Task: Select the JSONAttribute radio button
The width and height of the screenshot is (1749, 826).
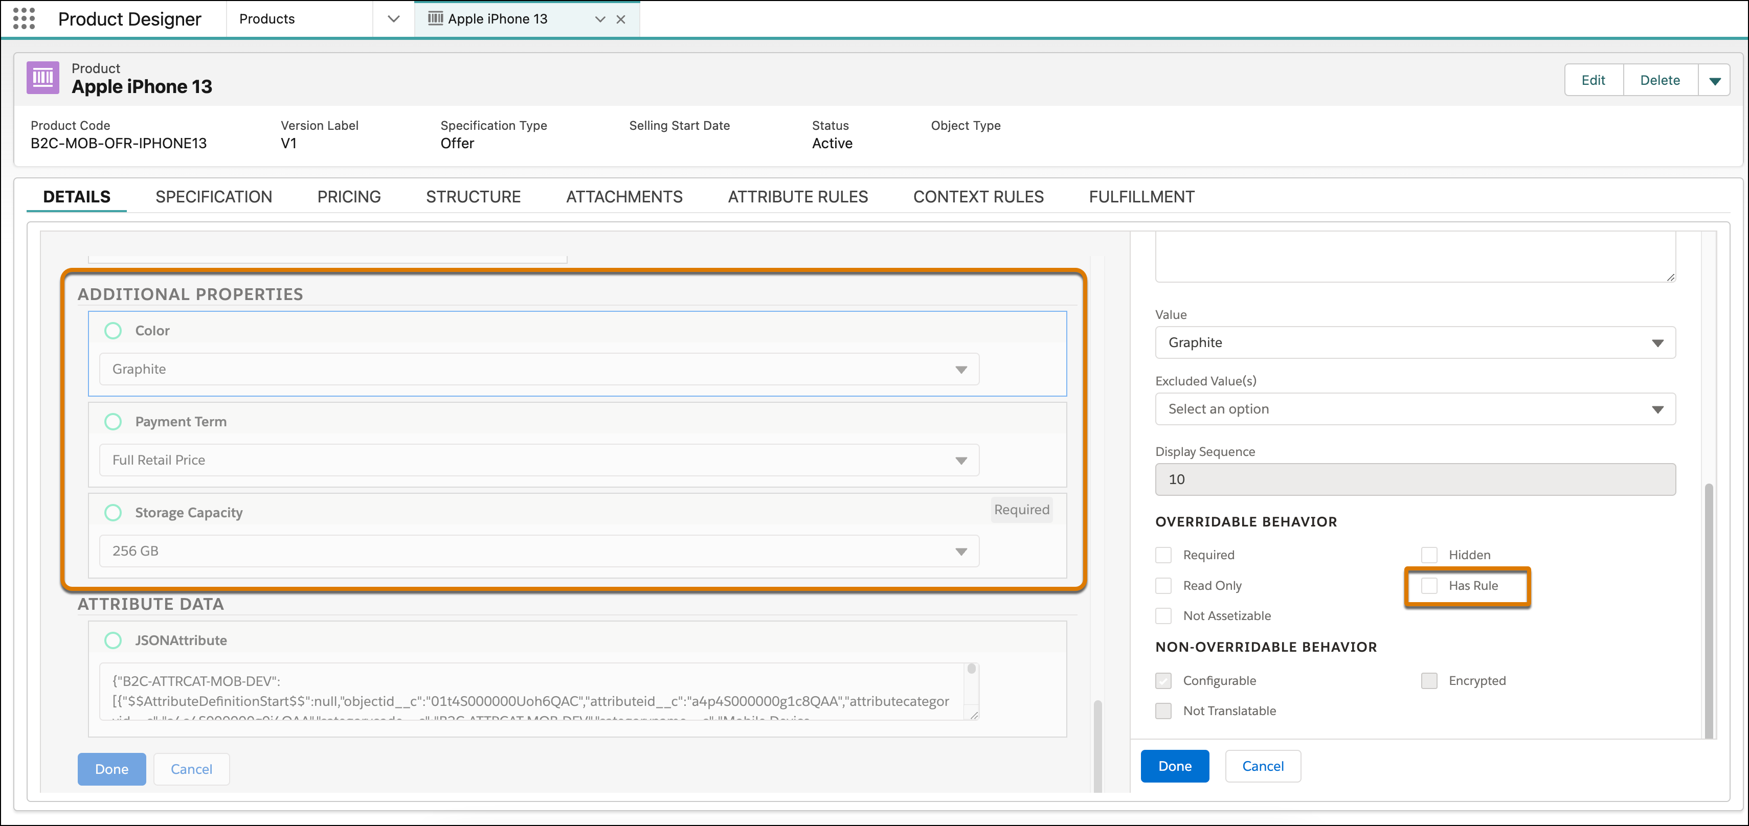Action: click(114, 640)
